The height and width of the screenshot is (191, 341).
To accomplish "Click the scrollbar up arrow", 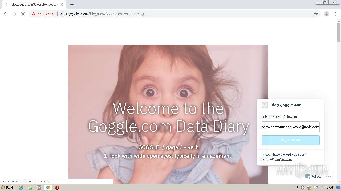I will (339, 21).
